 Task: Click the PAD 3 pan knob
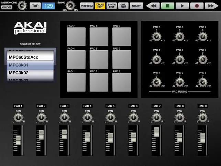pos(64,118)
